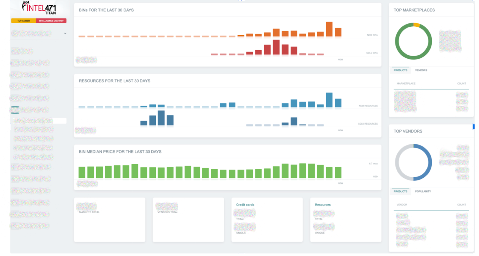Click the '6.7 max' value label
Viewport: 479px width, 256px height.
pyautogui.click(x=373, y=164)
